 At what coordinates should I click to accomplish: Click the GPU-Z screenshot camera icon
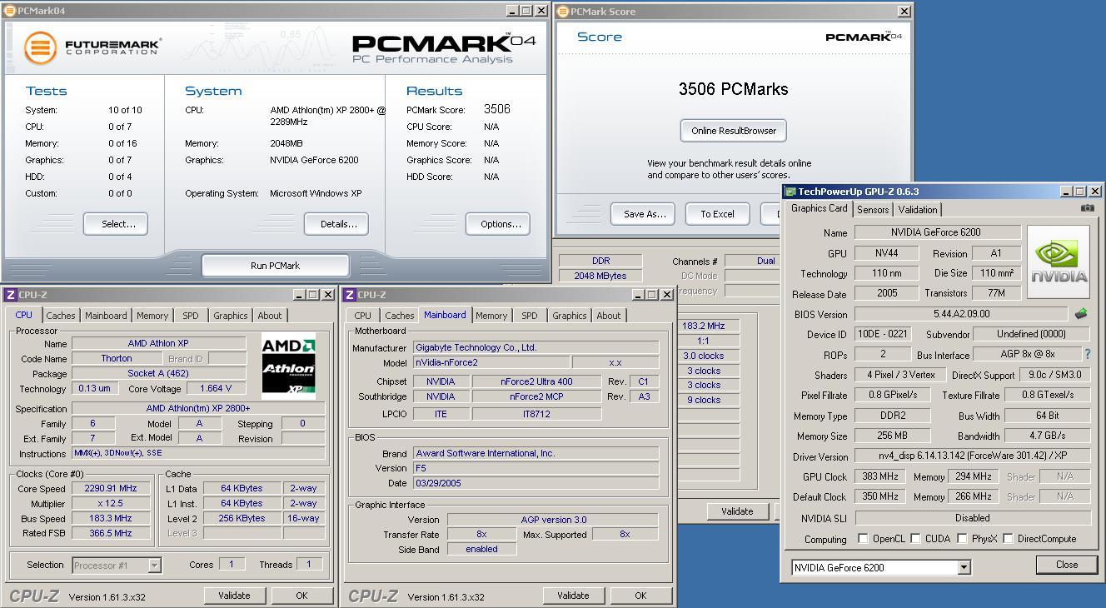[1087, 208]
